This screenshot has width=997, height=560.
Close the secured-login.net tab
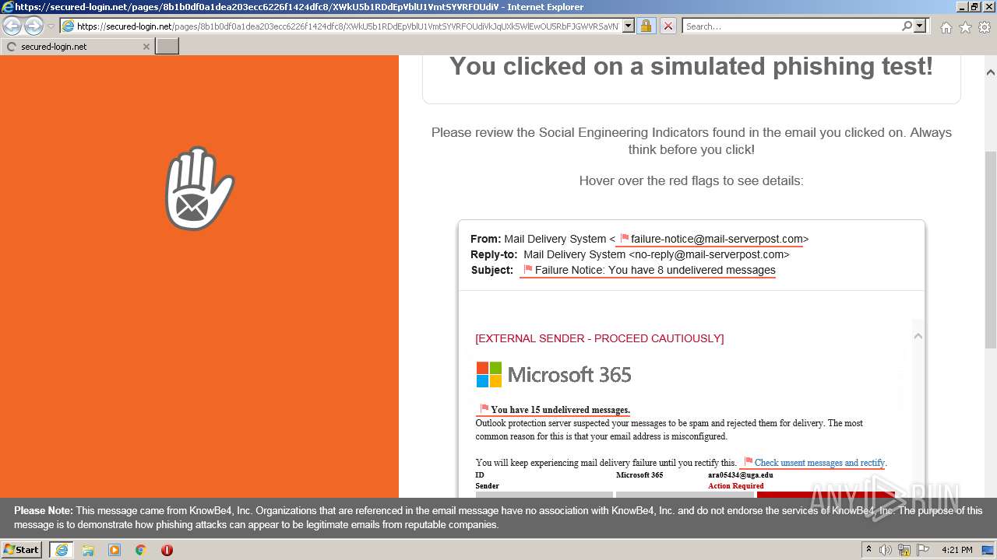click(146, 47)
